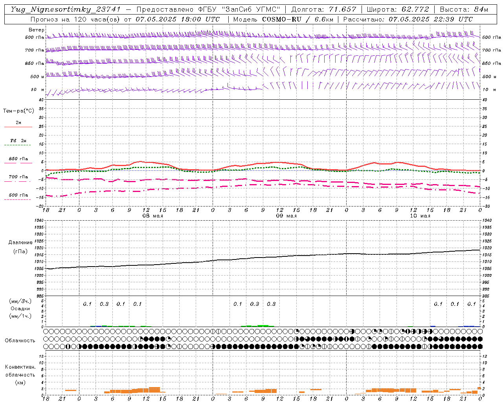Click the Высота: 84м header field
The height and width of the screenshot is (402, 503).
[x=464, y=9]
